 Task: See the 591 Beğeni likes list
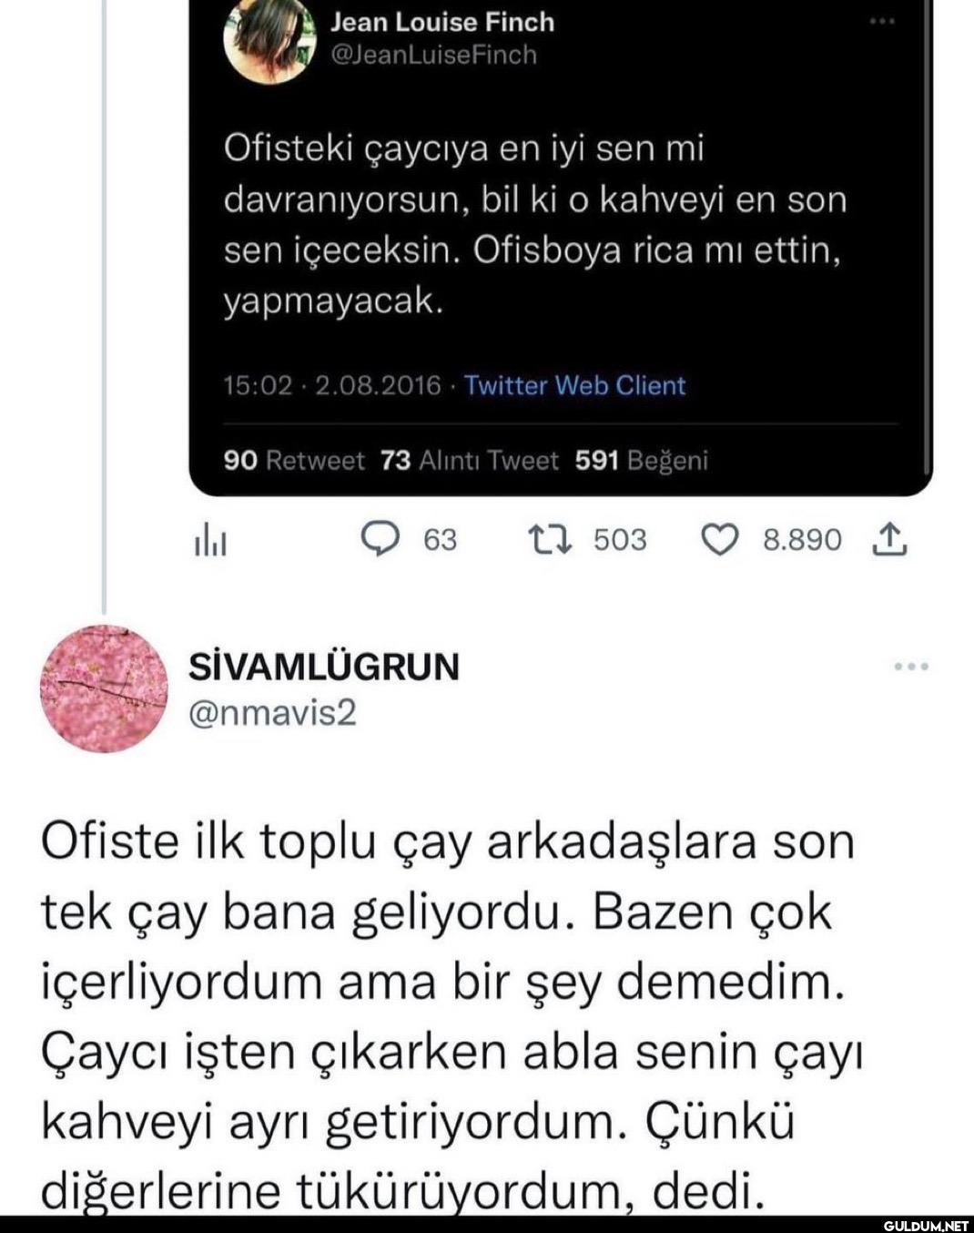pos(641,461)
